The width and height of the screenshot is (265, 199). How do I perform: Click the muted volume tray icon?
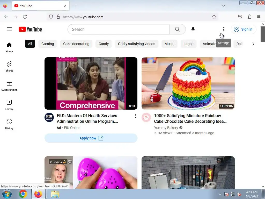239,194
